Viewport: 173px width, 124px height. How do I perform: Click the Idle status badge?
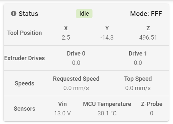coord(84,14)
